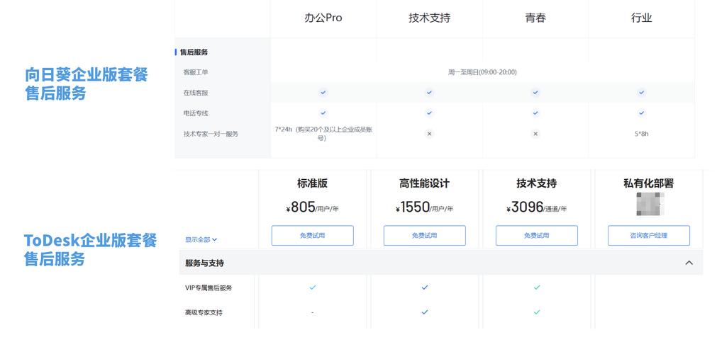Click VIP专属售后服务 checkmark for 高性能设计

(x=424, y=287)
